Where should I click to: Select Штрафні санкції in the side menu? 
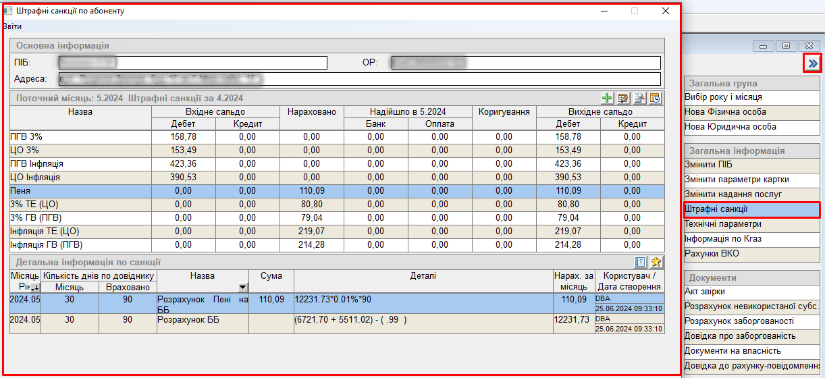click(751, 209)
